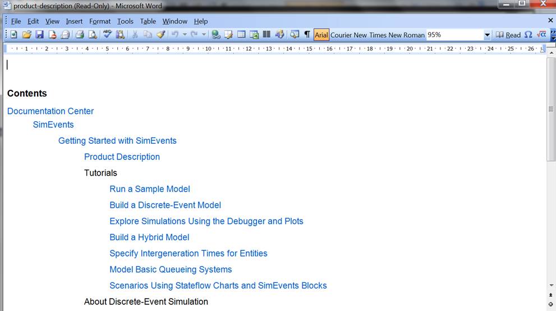The height and width of the screenshot is (311, 556).
Task: Follow the Documentation Center link
Action: click(x=50, y=111)
